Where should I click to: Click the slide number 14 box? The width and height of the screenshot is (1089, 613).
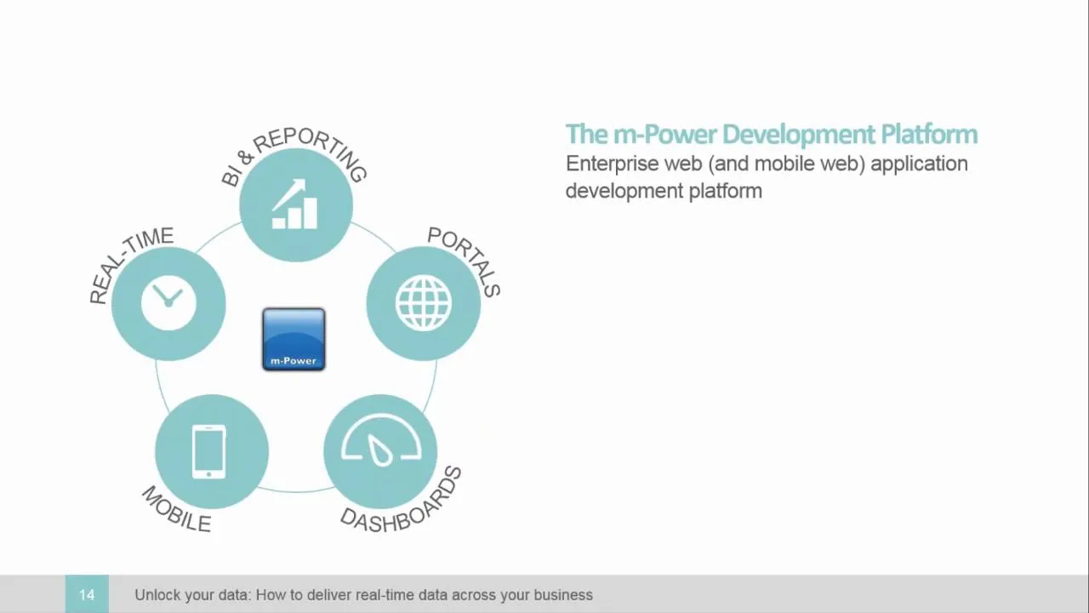point(87,594)
